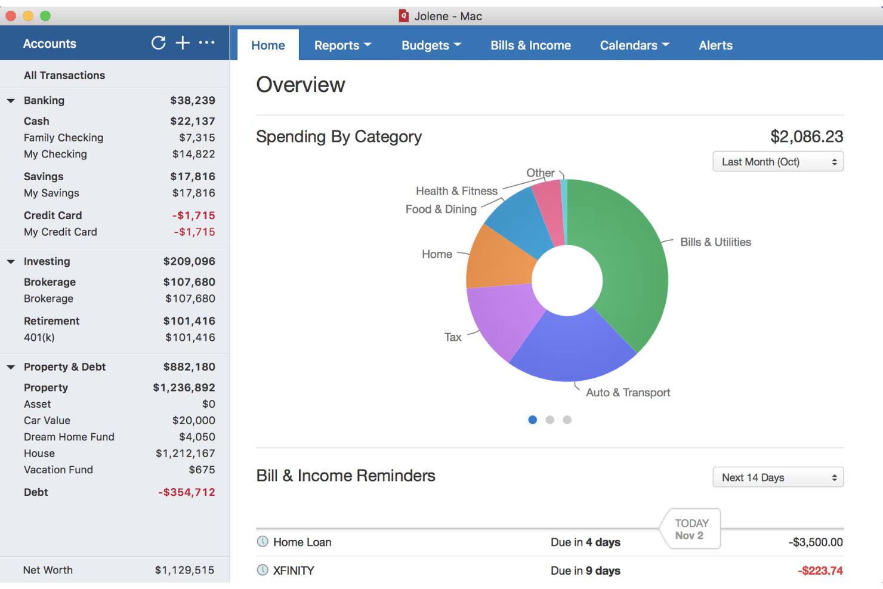Open the My Credit Card account
This screenshot has height=589, width=883.
pos(60,232)
